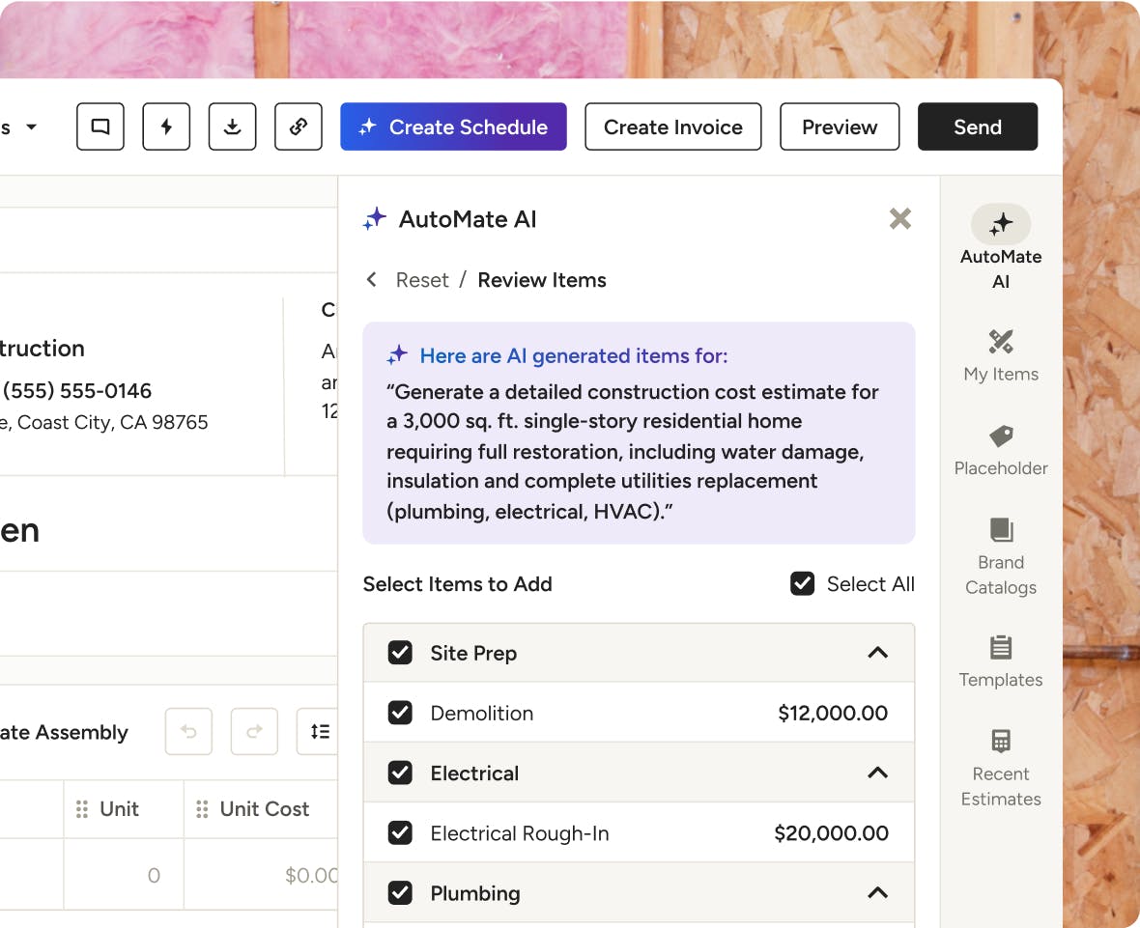Image resolution: width=1140 pixels, height=928 pixels.
Task: Open Recent Estimates calculator panel
Action: (1001, 768)
